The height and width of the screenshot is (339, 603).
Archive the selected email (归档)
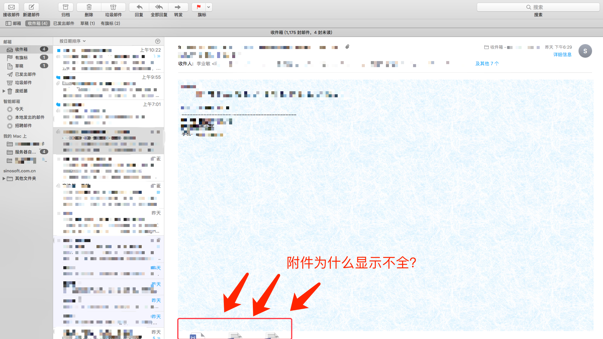(x=66, y=7)
